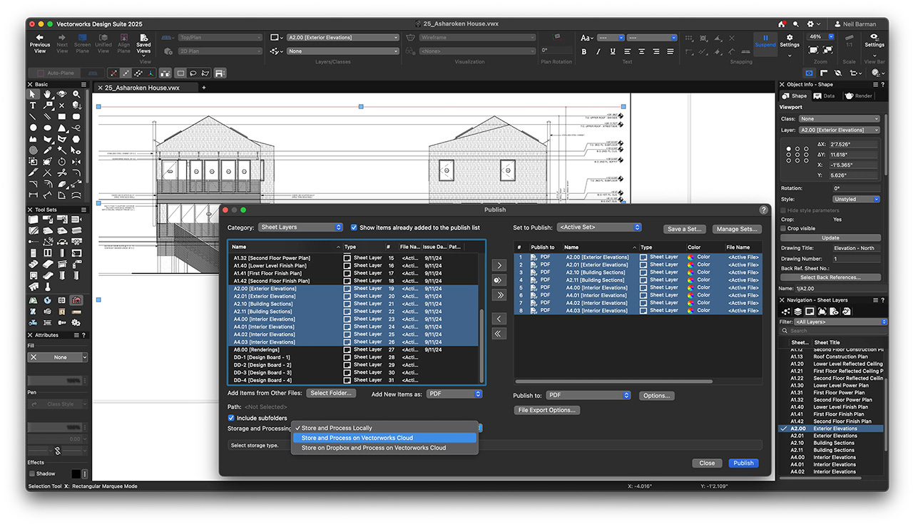Remove all items with double left arrow
Screen dimensions: 913x524
[x=499, y=333]
